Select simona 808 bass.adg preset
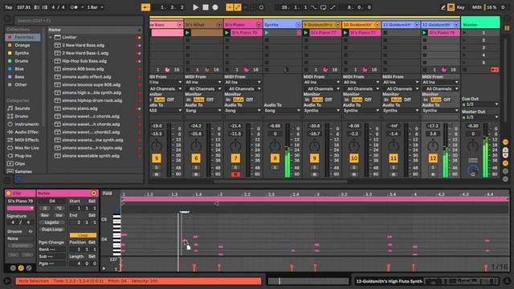 pos(83,69)
